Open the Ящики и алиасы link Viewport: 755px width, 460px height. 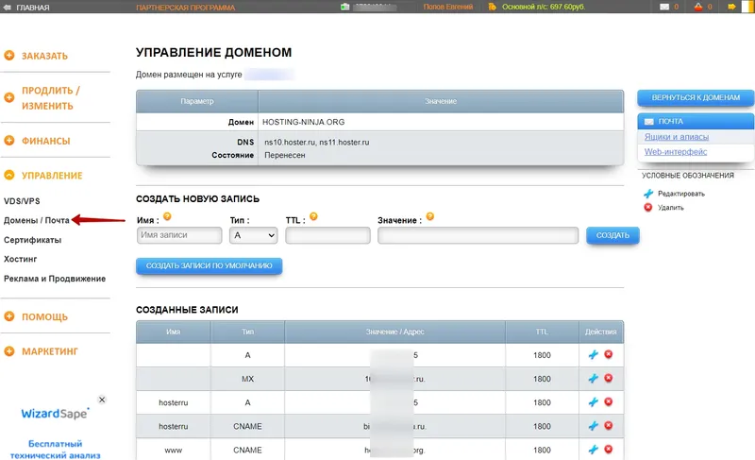677,137
